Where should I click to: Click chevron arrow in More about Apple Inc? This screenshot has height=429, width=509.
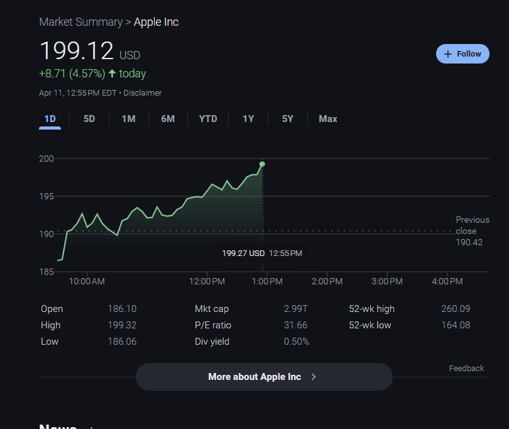(314, 377)
